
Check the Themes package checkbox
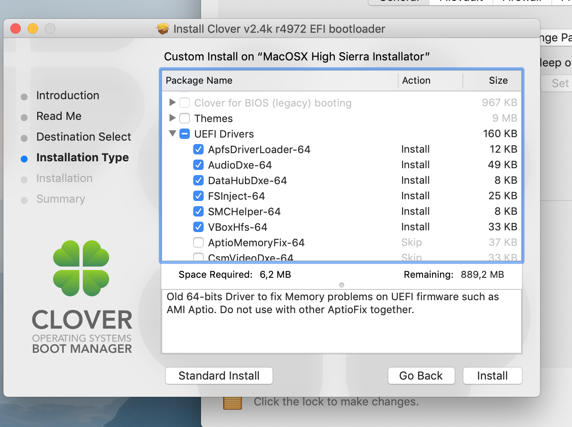tap(185, 119)
